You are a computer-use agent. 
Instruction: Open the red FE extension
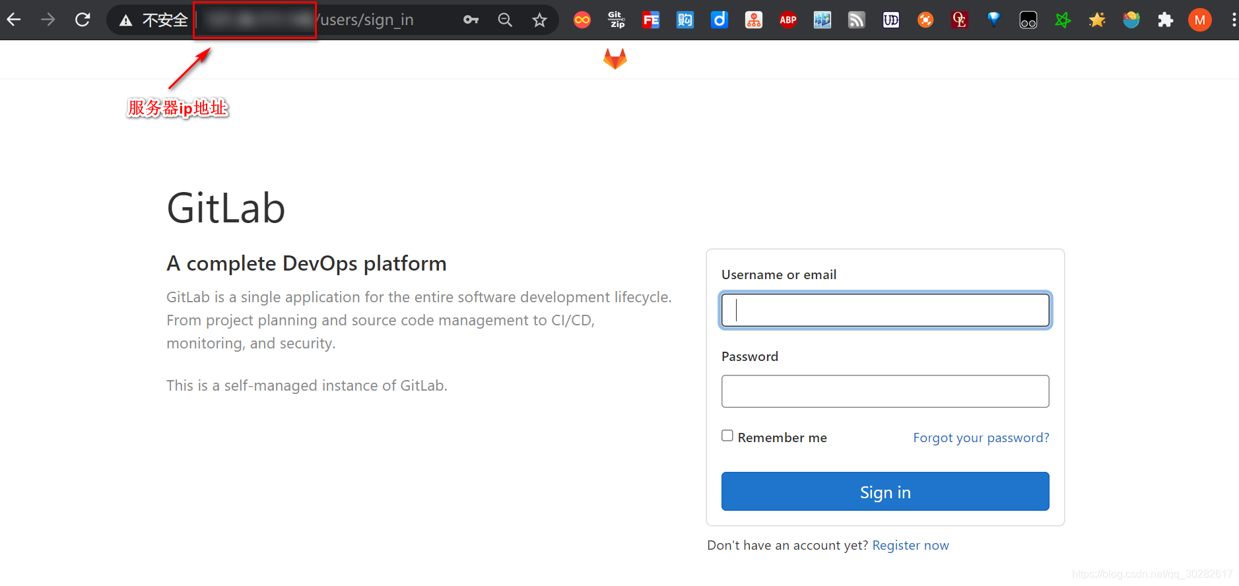pos(651,20)
